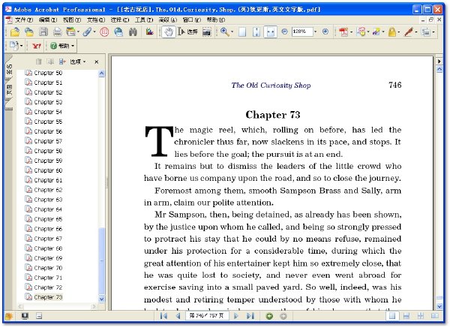The height and width of the screenshot is (328, 450).
Task: Click the Secure padlock icon
Action: [x=392, y=32]
